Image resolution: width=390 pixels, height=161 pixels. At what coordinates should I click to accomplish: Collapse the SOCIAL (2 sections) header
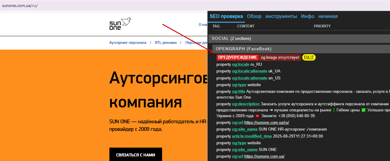(300, 39)
